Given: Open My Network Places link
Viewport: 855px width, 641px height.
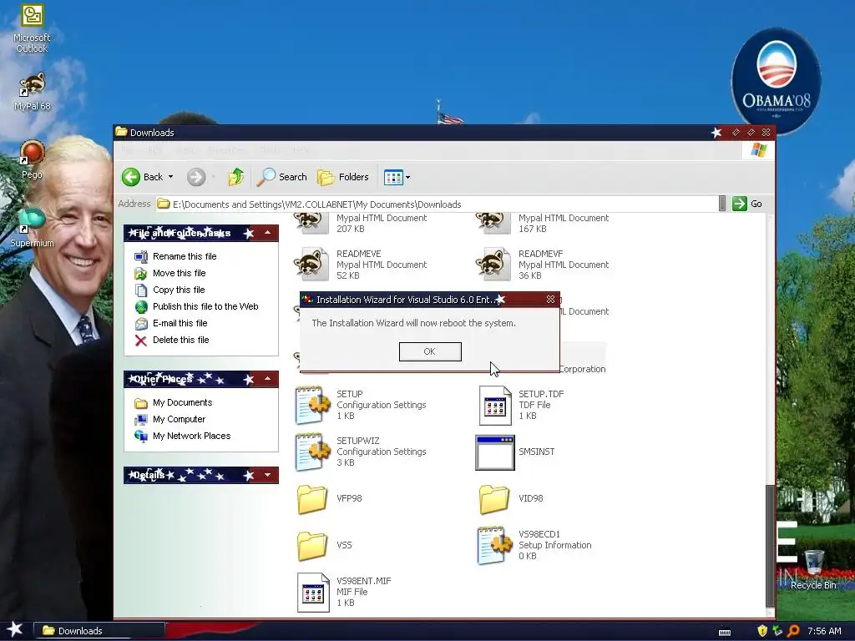Looking at the screenshot, I should click(191, 436).
